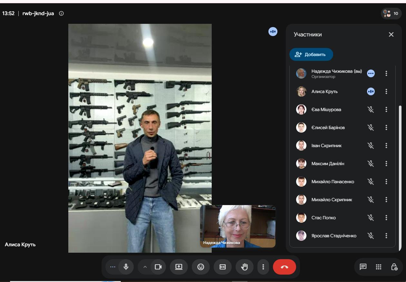Show meeting details info icon
The image size is (406, 282).
[61, 14]
